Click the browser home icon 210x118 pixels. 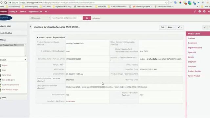click(6, 3)
